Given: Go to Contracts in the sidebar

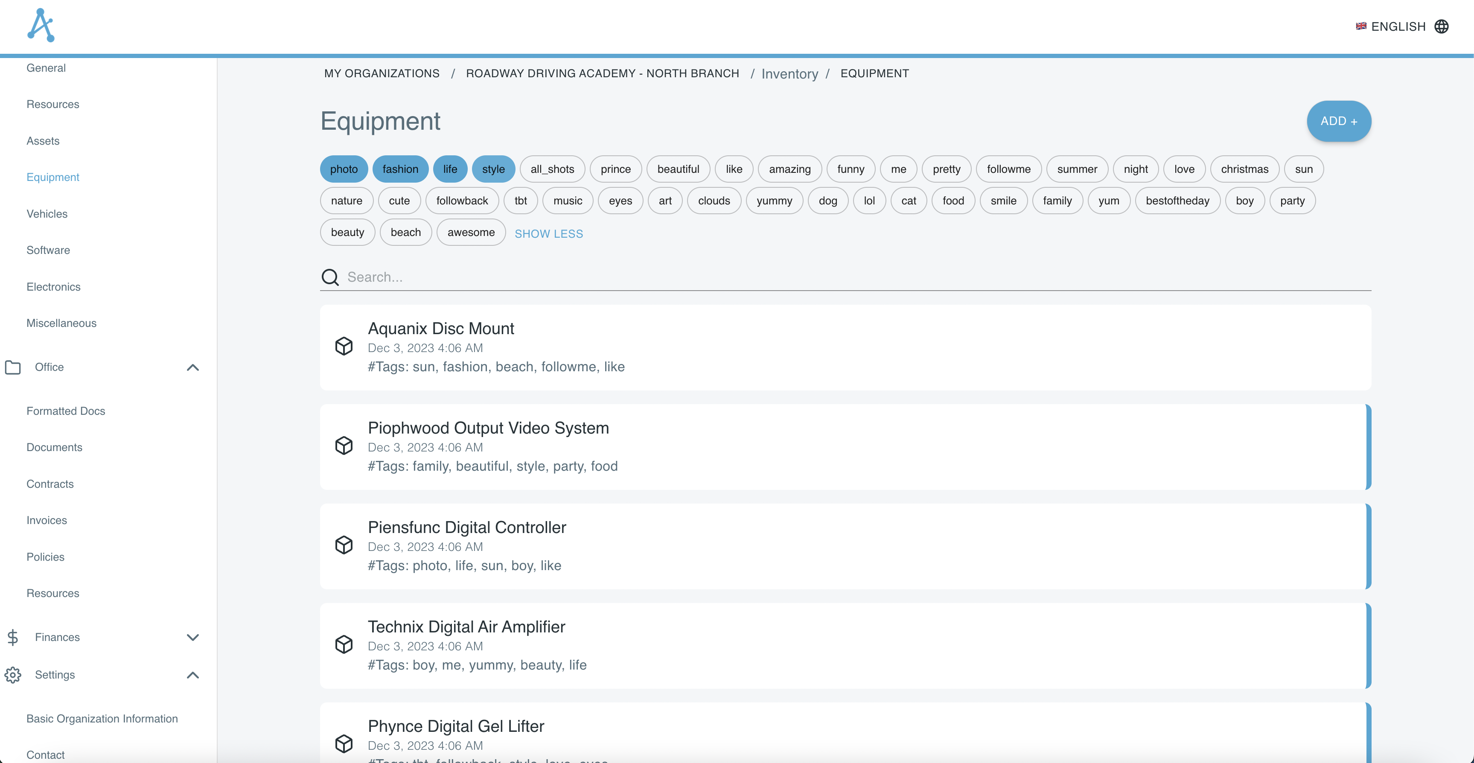Looking at the screenshot, I should (x=50, y=484).
